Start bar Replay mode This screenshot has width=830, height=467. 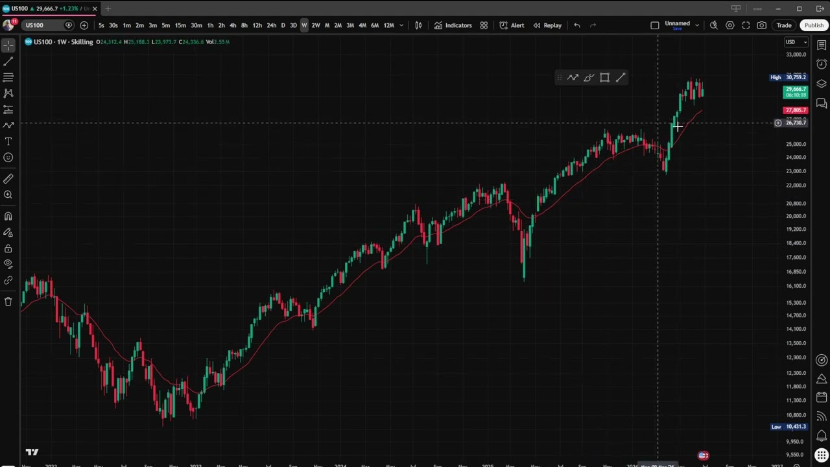pos(547,25)
